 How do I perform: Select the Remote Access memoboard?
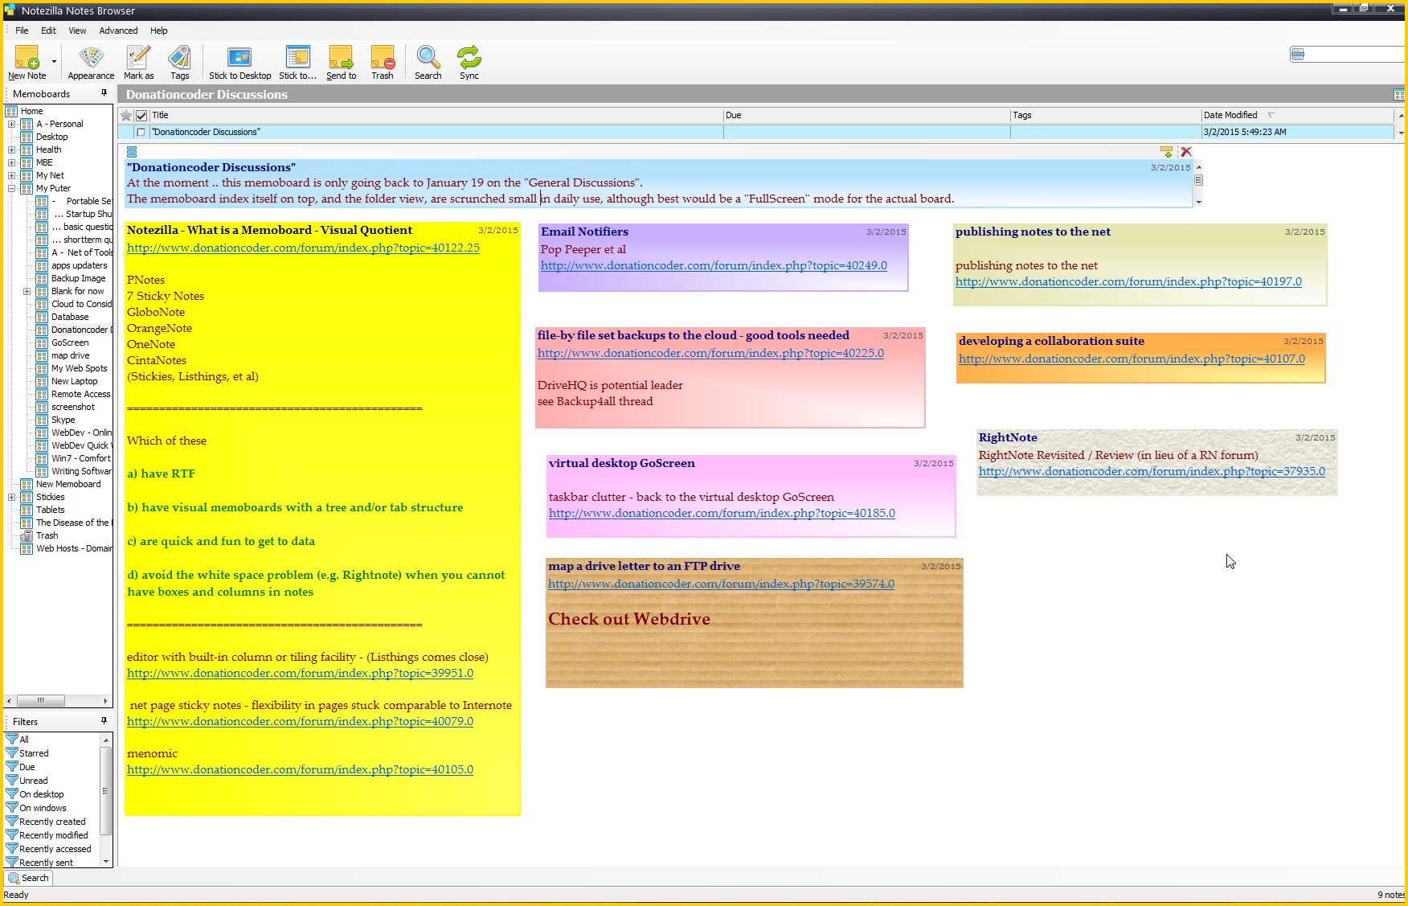pos(74,394)
